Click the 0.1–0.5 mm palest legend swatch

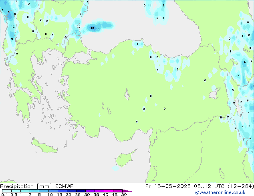pos(7,191)
